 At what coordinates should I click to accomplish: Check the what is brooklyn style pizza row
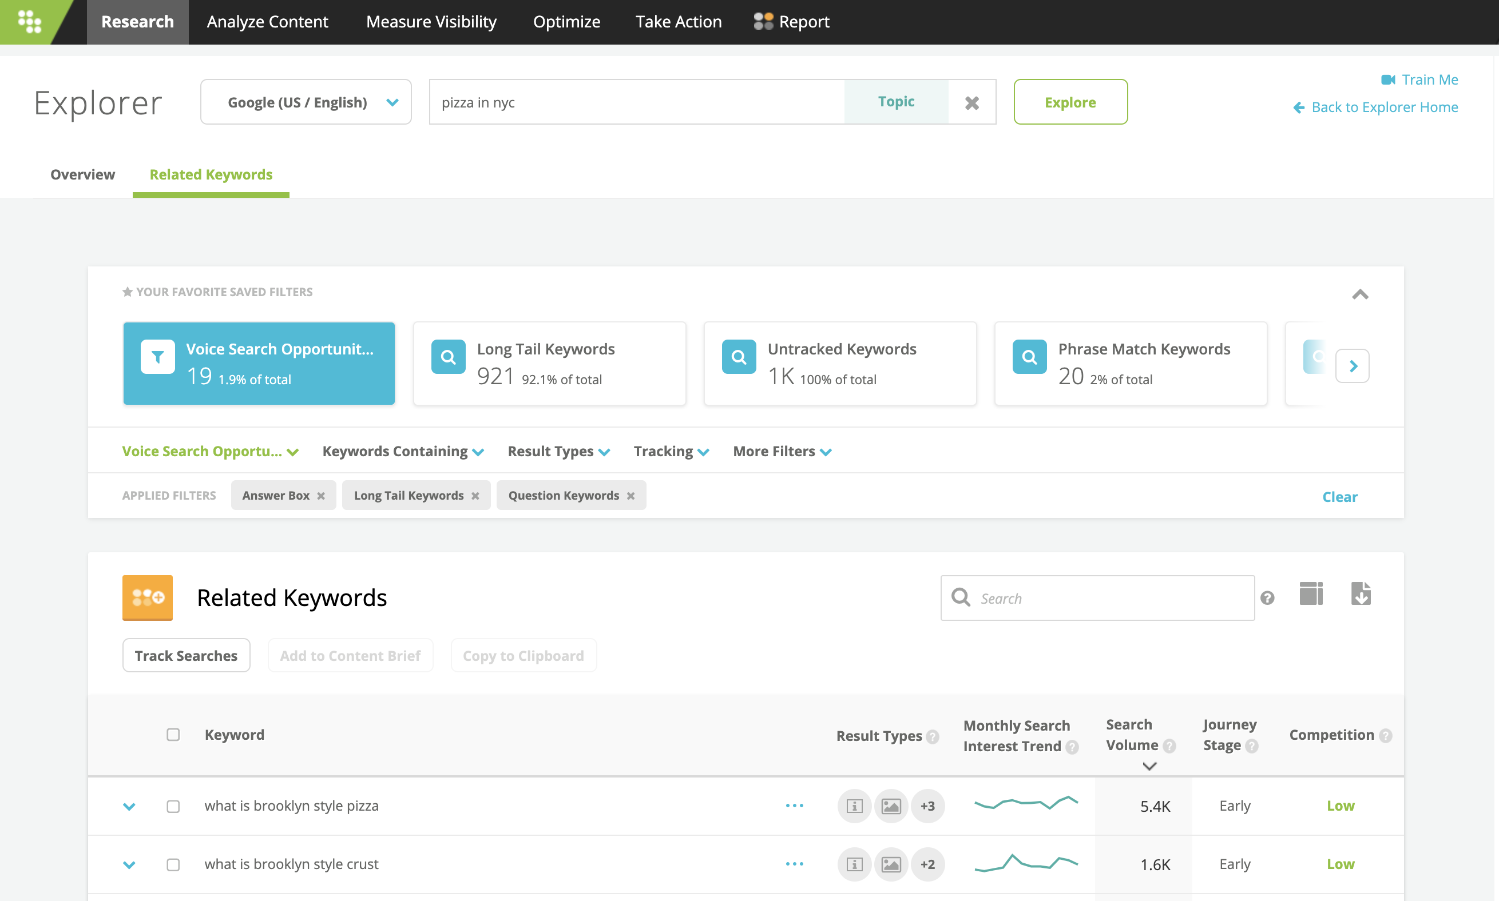click(x=173, y=806)
